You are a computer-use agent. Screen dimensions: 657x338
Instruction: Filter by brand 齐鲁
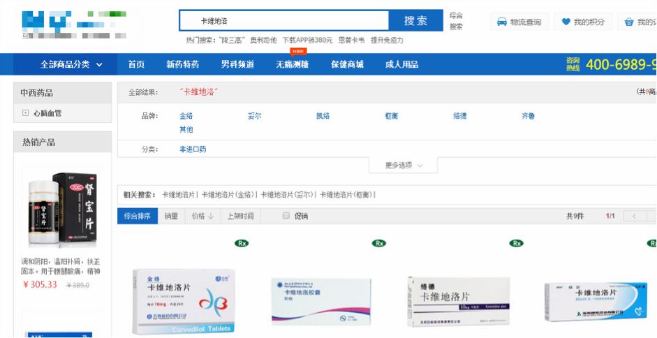coord(528,116)
